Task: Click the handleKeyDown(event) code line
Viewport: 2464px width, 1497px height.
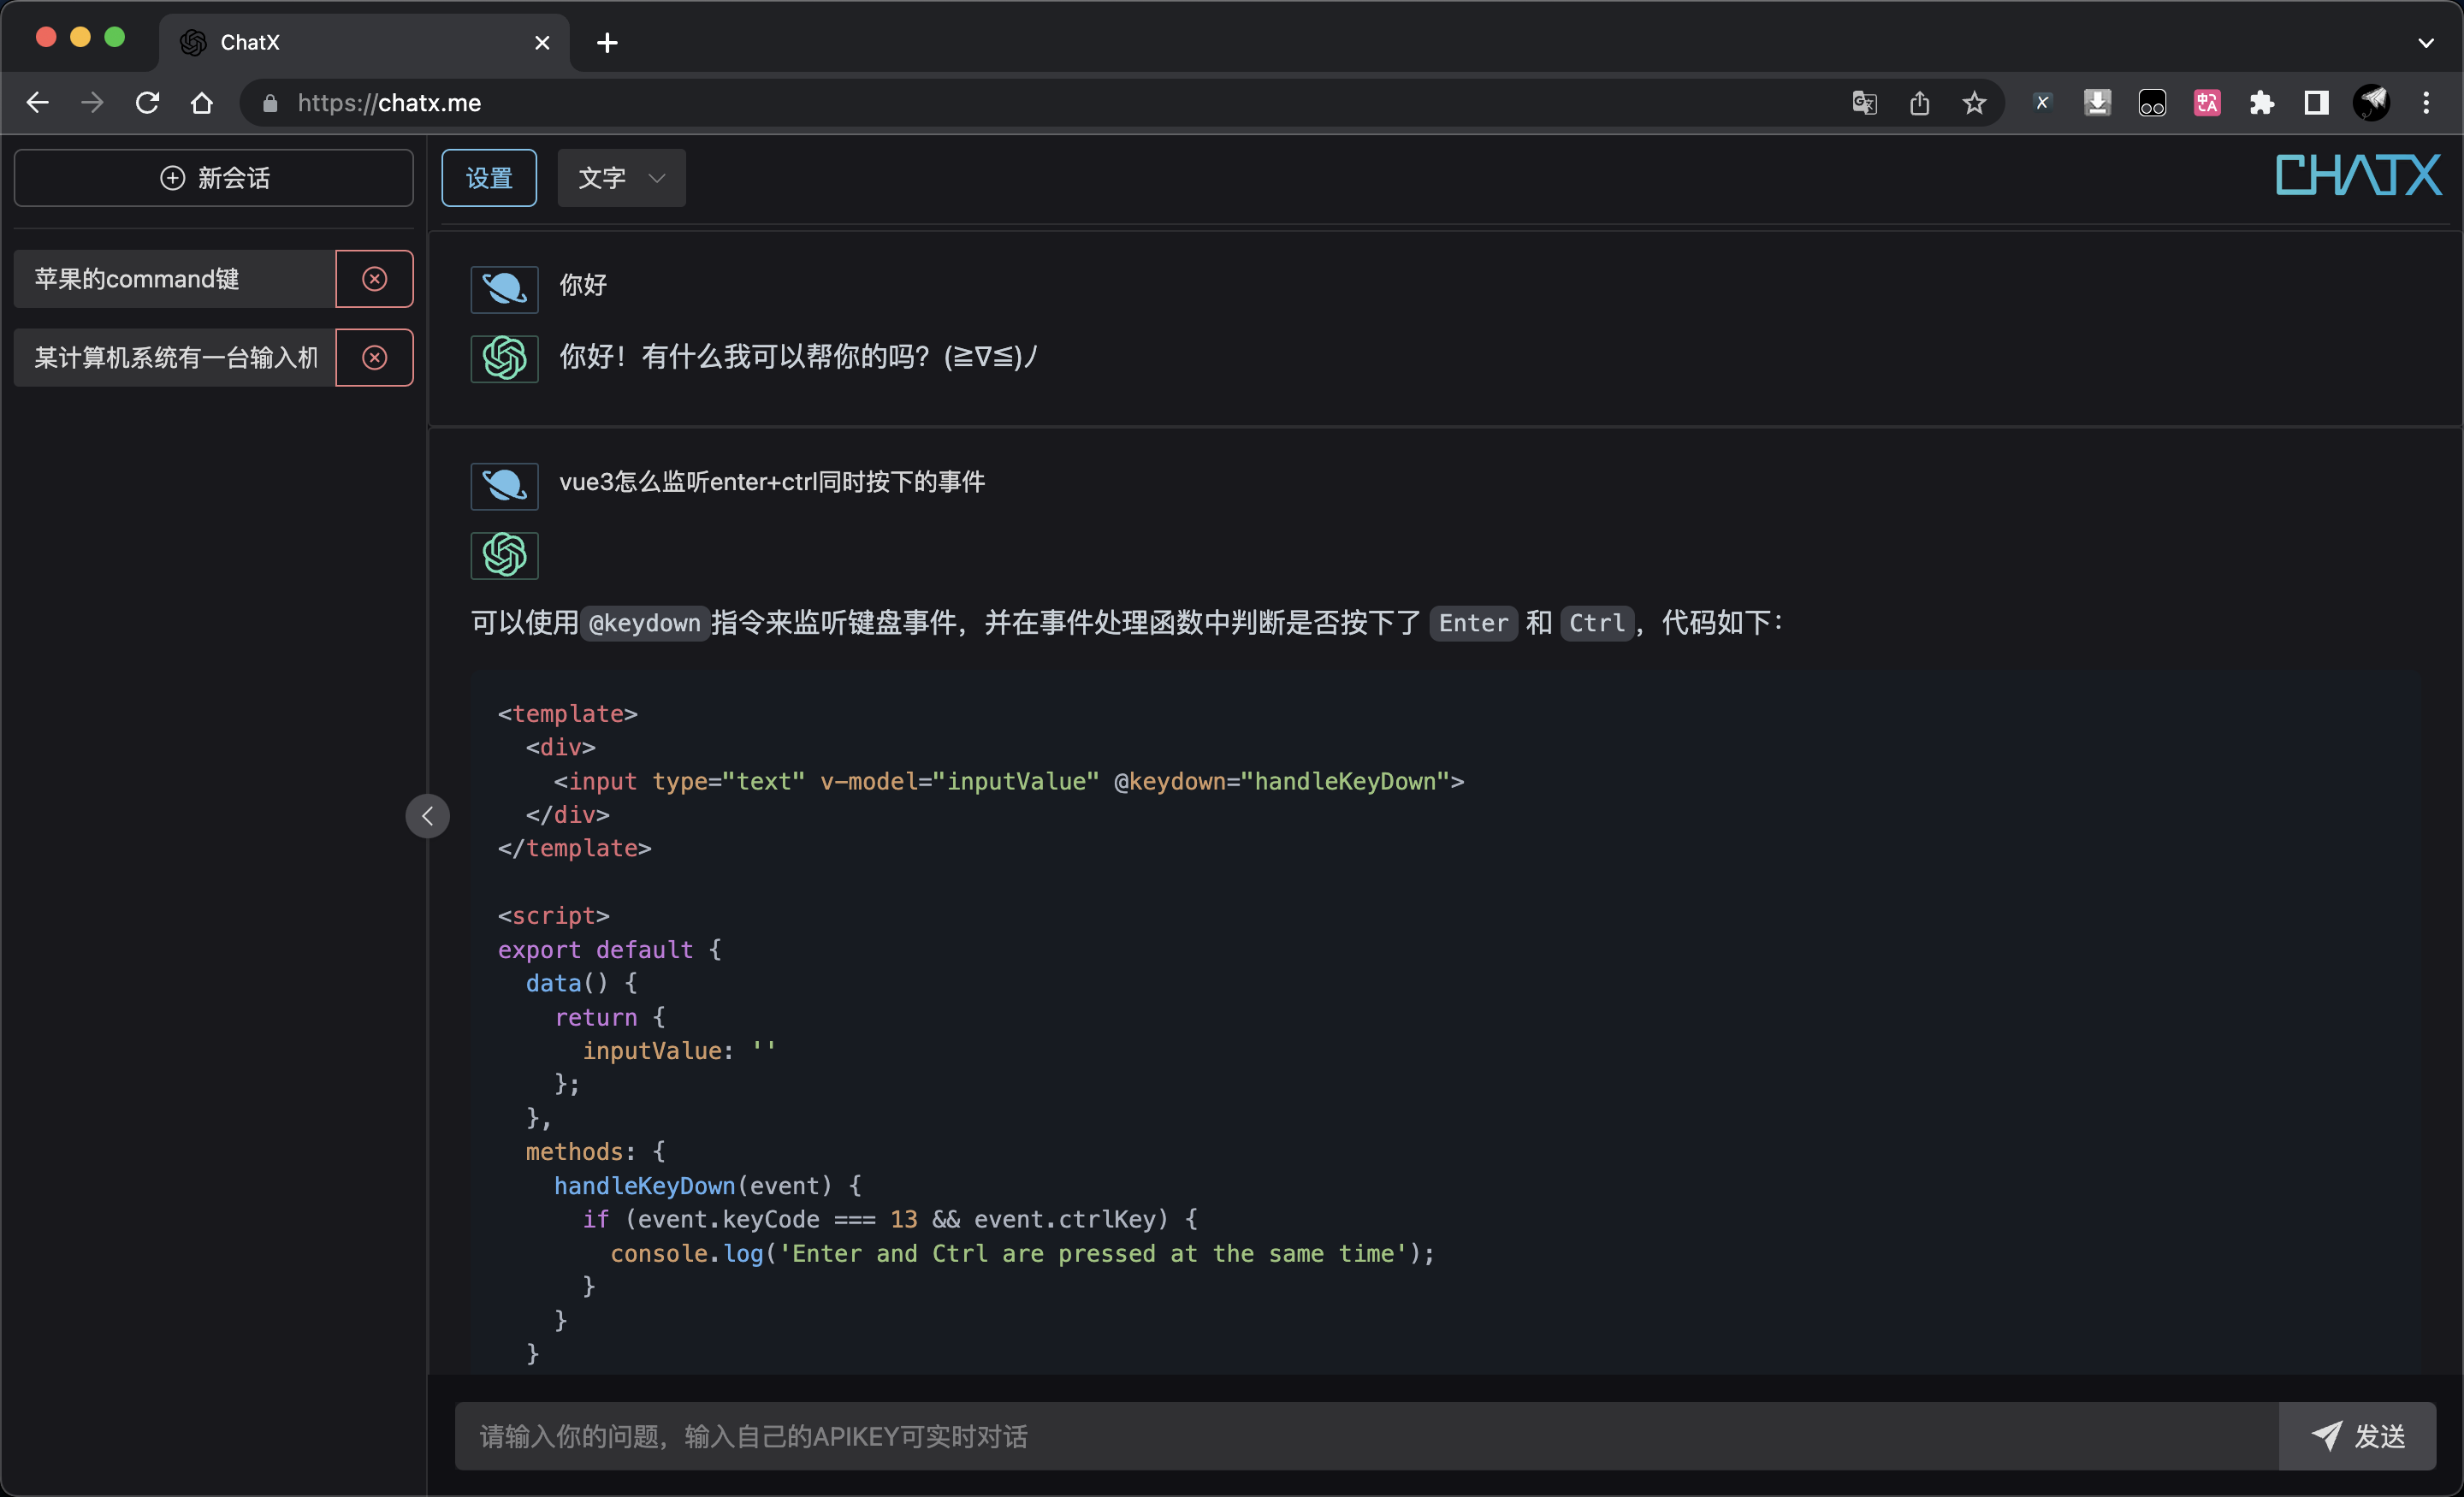Action: (x=707, y=1186)
